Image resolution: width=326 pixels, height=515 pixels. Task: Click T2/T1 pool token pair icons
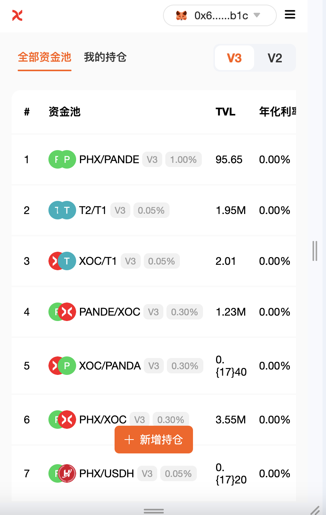click(x=62, y=210)
